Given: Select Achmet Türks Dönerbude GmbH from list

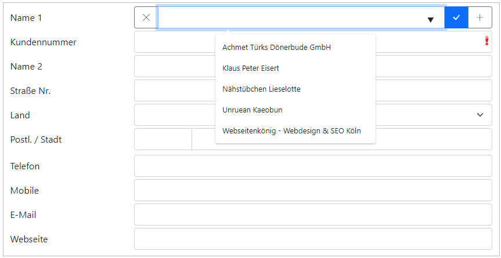Looking at the screenshot, I should click(x=276, y=48).
